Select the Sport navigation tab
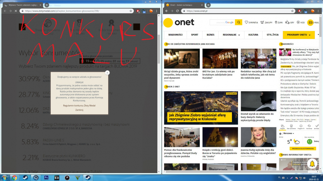 point(194,35)
